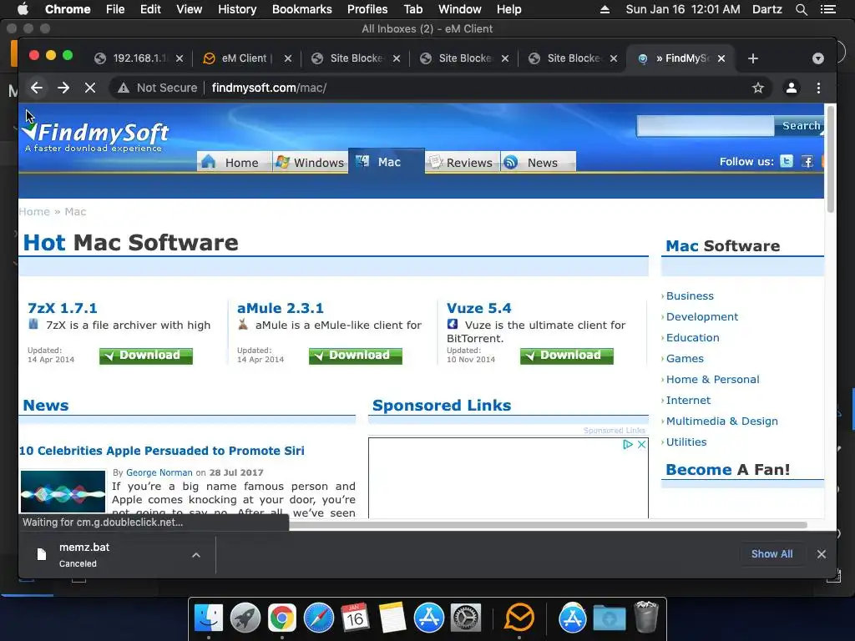Click the Home breadcrumb link

coord(34,211)
